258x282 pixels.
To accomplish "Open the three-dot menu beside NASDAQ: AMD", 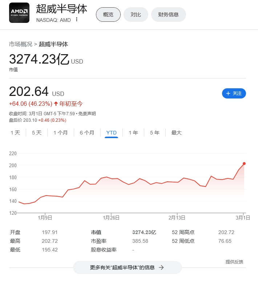I will pos(77,19).
